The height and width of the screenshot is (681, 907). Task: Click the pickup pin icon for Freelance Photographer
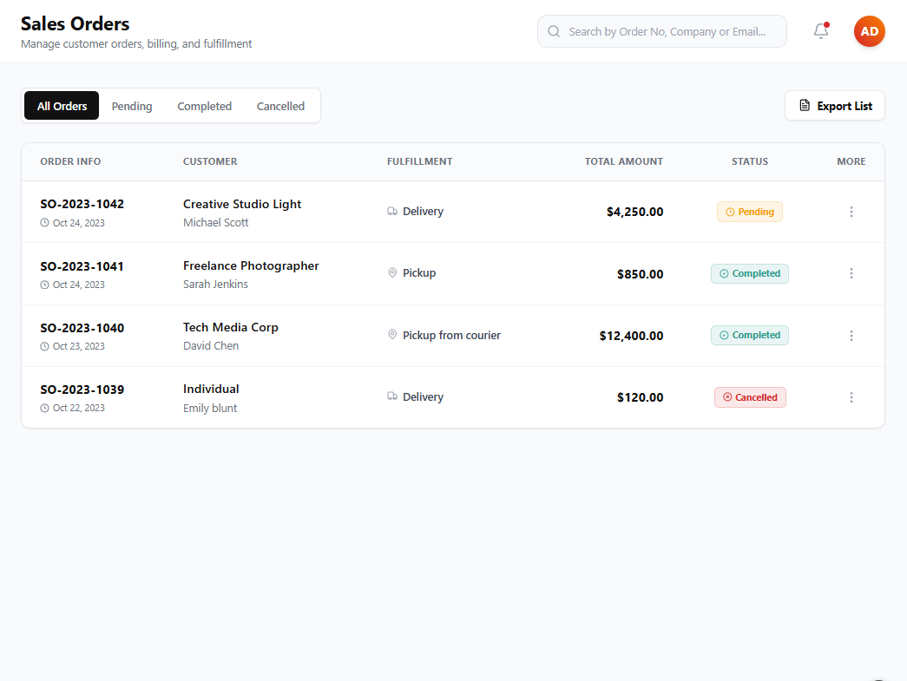point(392,273)
